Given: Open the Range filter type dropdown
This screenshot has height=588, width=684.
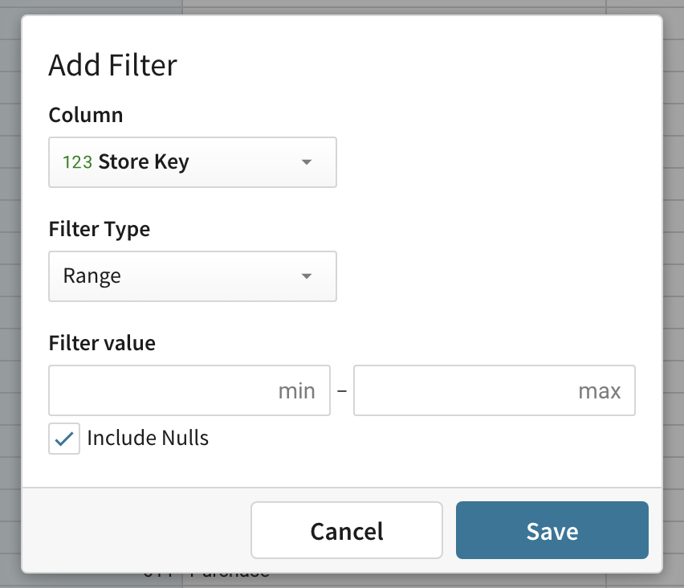Looking at the screenshot, I should click(193, 276).
